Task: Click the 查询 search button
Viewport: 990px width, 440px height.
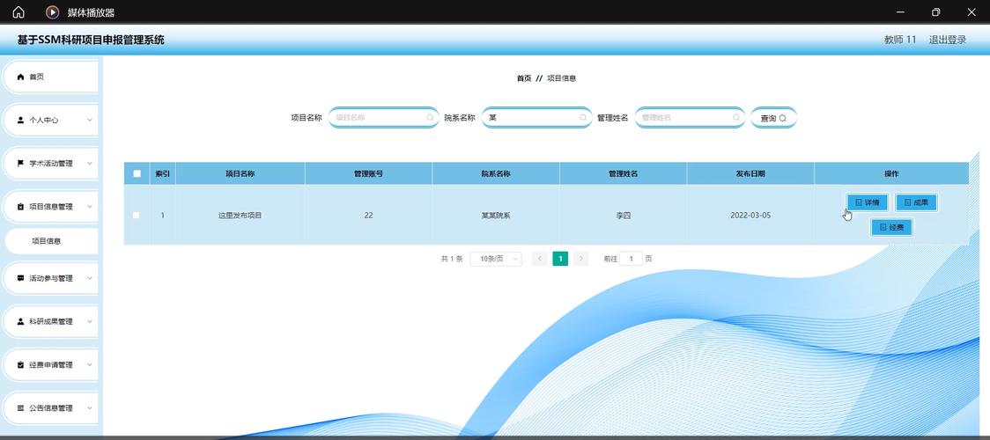Action: [773, 118]
